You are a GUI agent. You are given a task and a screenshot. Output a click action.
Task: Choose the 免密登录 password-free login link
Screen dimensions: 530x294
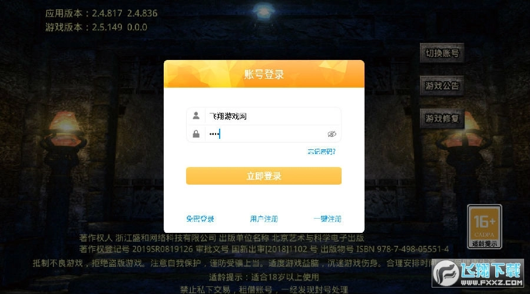(200, 219)
